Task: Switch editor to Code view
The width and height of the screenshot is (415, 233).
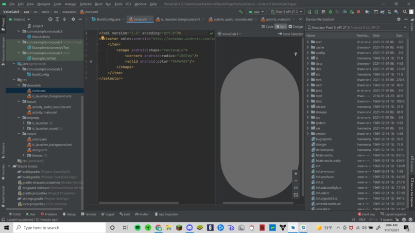Action: (x=267, y=27)
